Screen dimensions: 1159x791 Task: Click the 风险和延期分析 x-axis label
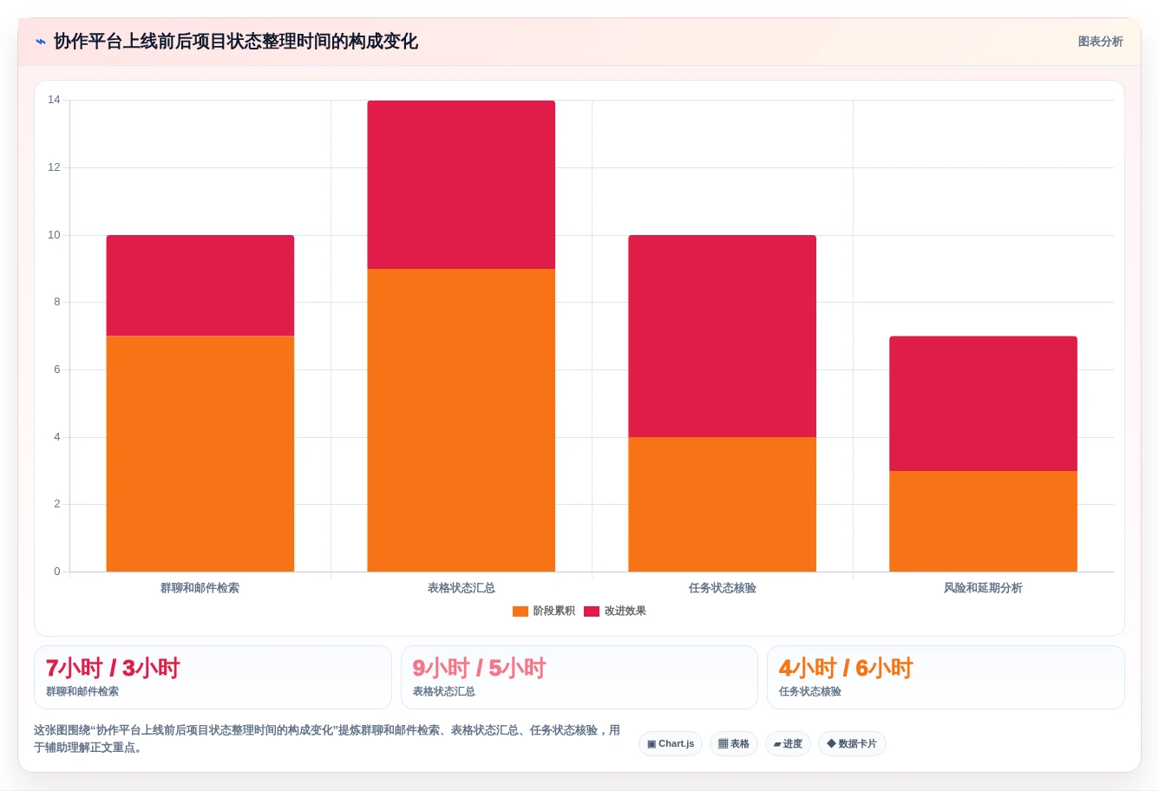984,588
